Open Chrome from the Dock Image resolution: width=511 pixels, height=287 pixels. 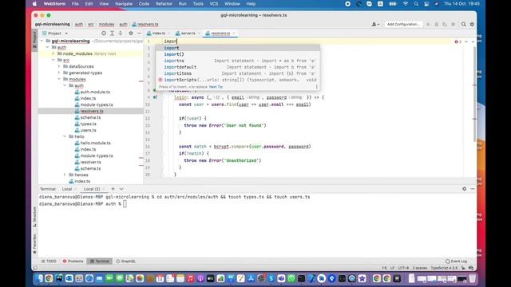tap(49, 278)
